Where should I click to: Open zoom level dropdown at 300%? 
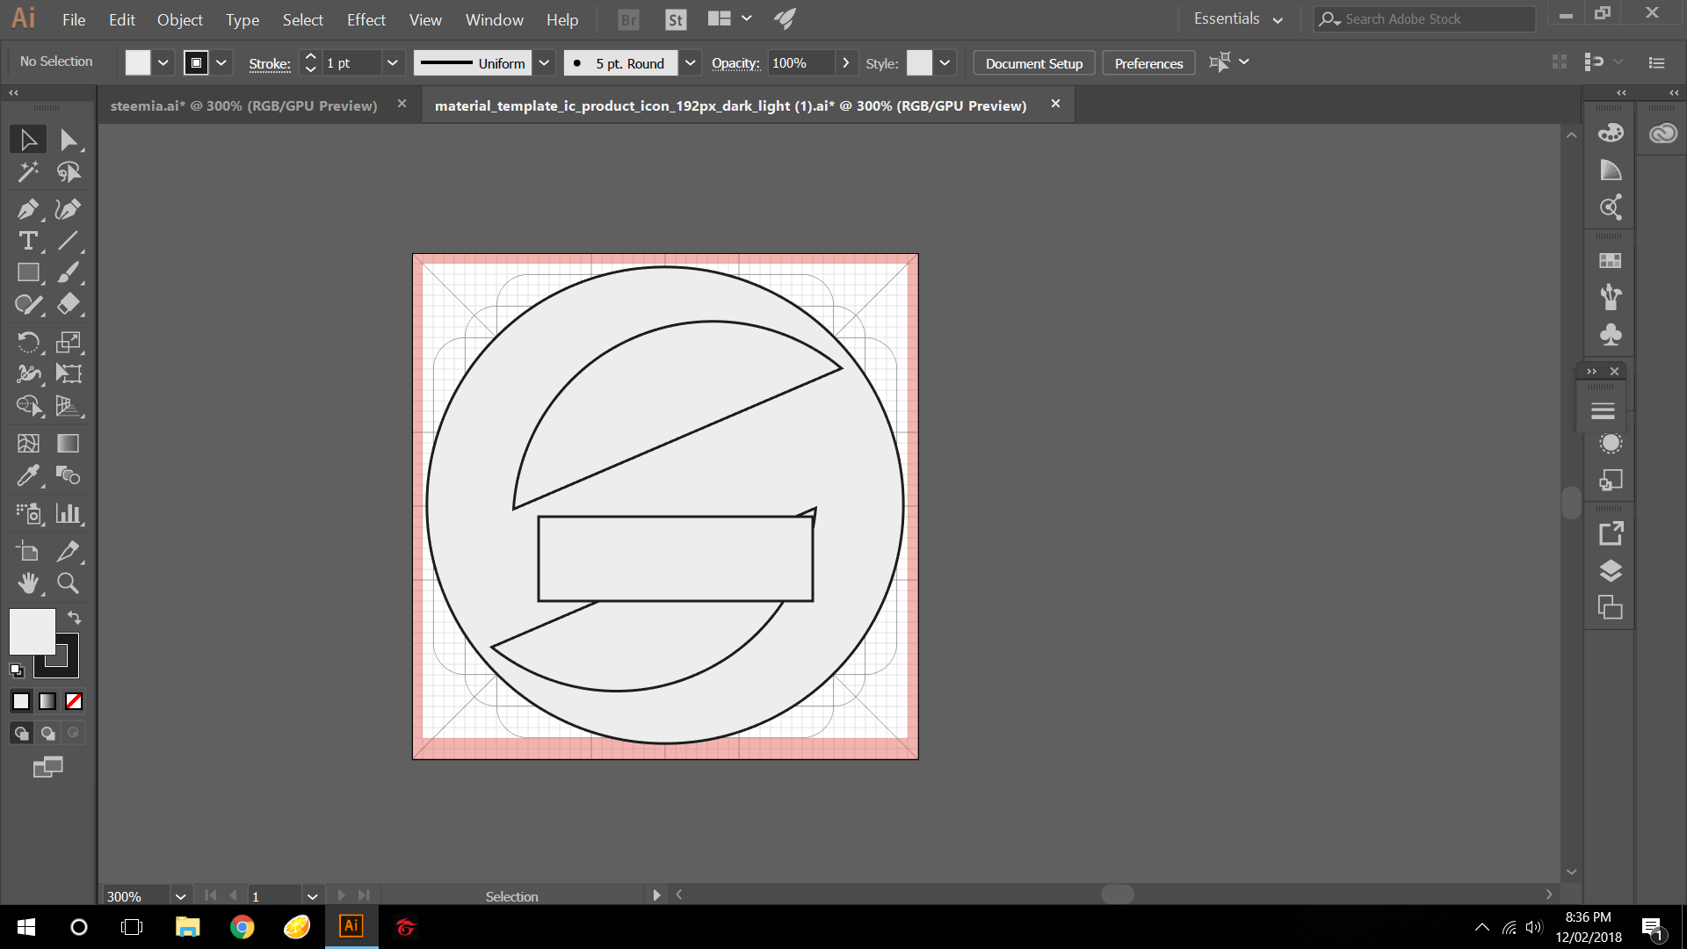(180, 896)
